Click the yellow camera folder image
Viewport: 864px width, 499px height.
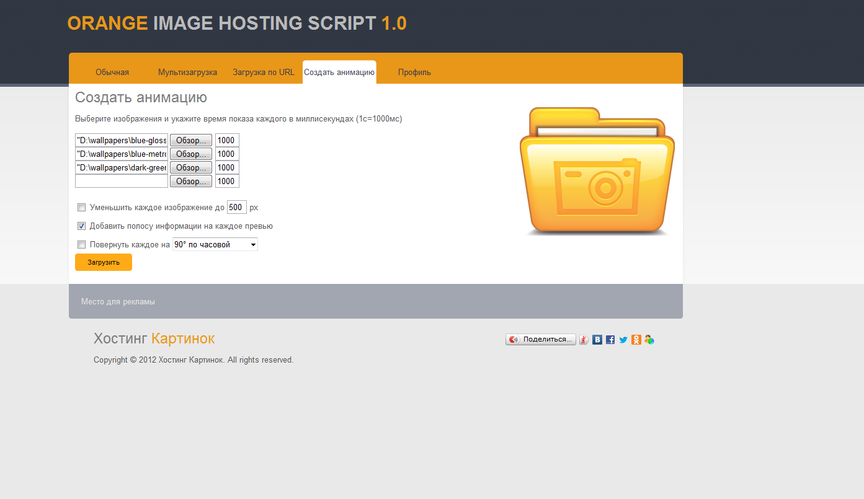(597, 172)
